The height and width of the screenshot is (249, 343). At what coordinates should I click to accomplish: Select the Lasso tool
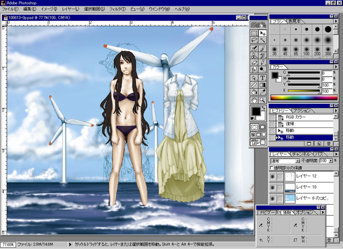point(254,40)
